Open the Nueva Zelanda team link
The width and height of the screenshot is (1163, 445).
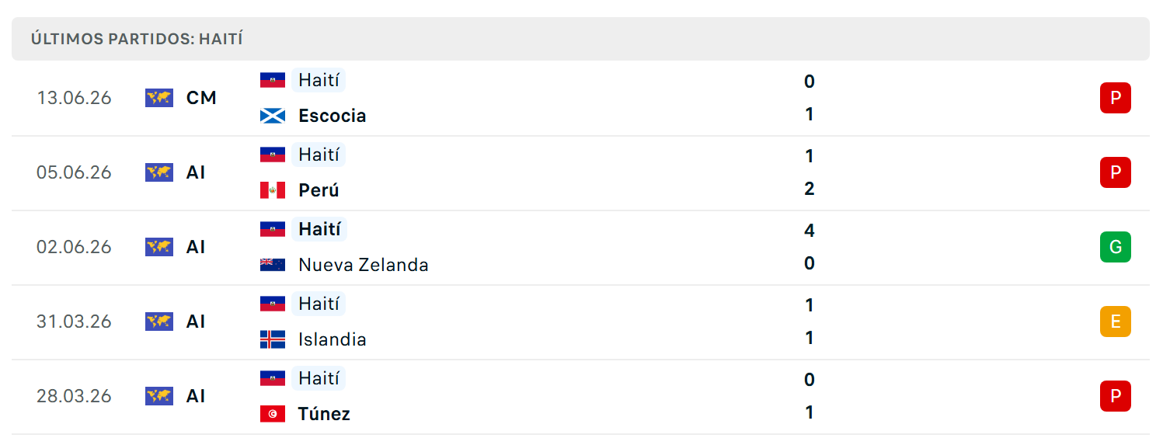(364, 265)
